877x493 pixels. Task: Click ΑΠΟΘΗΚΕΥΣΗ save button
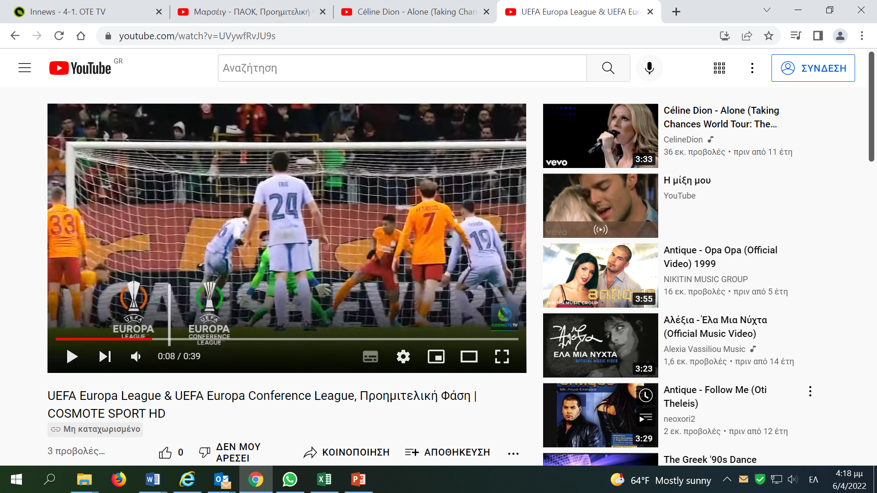pos(448,452)
